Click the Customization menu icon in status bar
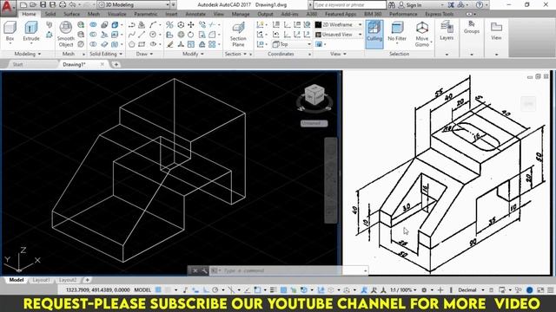This screenshot has width=556, height=312. point(550,289)
